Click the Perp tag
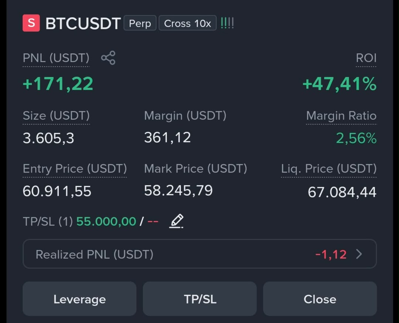399x323 pixels. point(140,23)
